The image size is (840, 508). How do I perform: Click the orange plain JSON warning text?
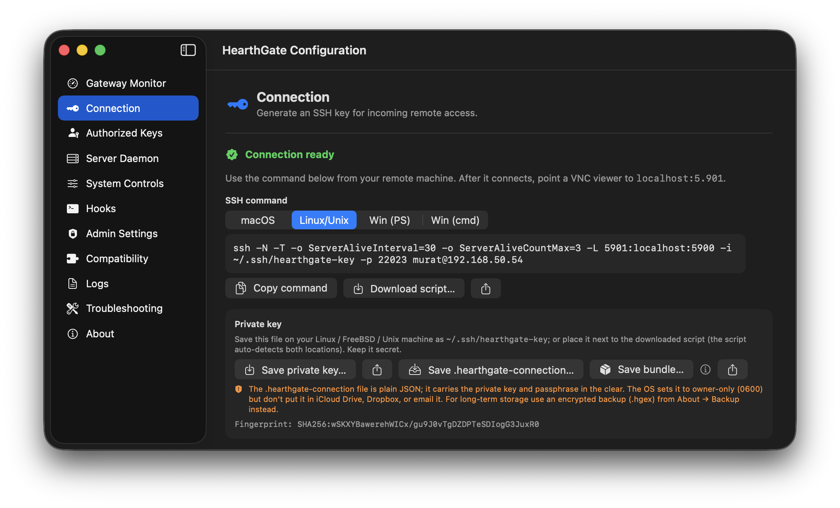[x=506, y=399]
